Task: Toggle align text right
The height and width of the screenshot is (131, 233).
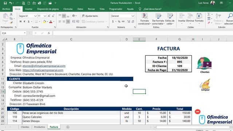Action: [68, 21]
